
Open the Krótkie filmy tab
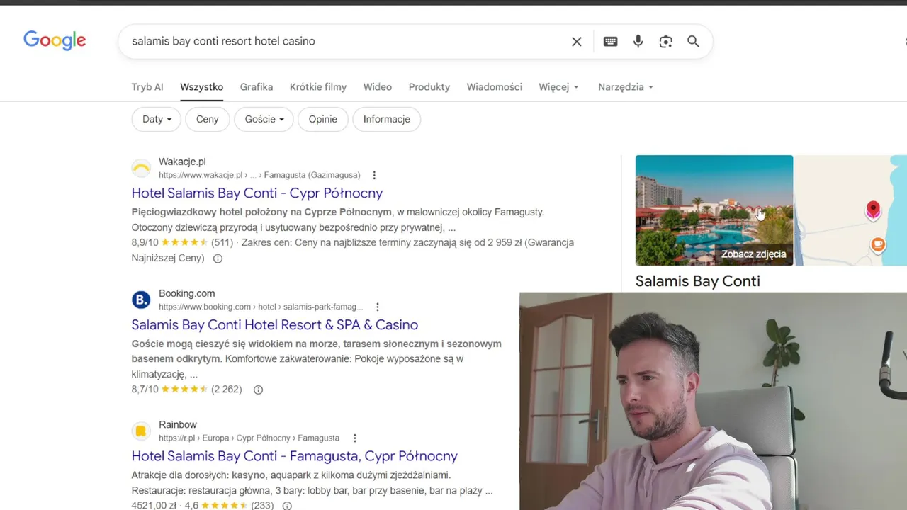(x=318, y=87)
